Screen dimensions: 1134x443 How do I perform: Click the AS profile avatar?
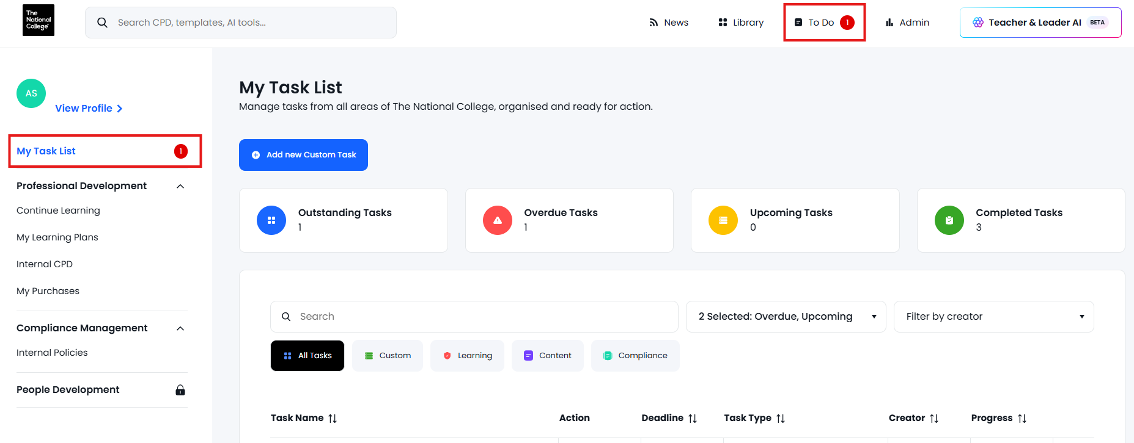tap(31, 93)
